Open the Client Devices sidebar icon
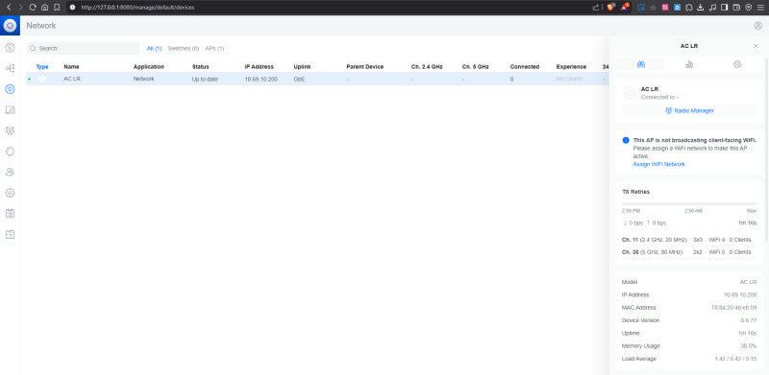This screenshot has height=375, width=769. tap(10, 109)
